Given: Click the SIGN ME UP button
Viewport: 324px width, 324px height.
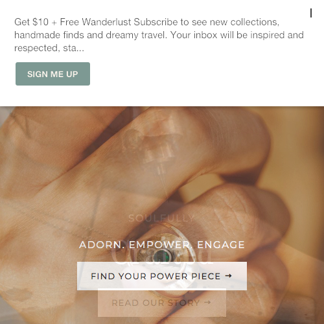Looking at the screenshot, I should 52,74.
